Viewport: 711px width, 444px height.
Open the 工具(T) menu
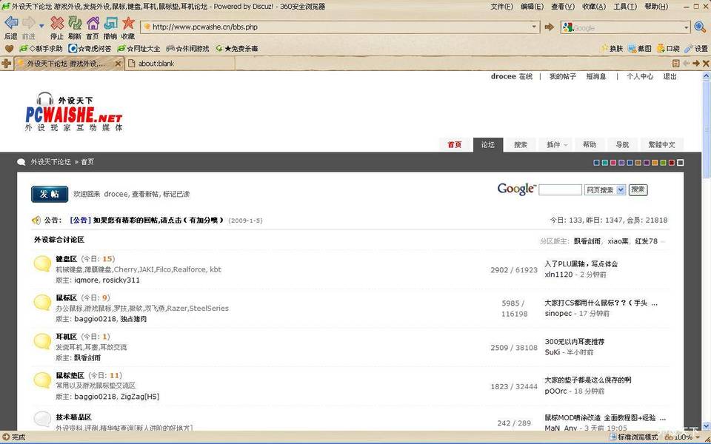click(x=624, y=7)
